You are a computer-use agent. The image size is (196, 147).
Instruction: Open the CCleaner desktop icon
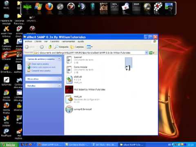pyautogui.click(x=6, y=56)
